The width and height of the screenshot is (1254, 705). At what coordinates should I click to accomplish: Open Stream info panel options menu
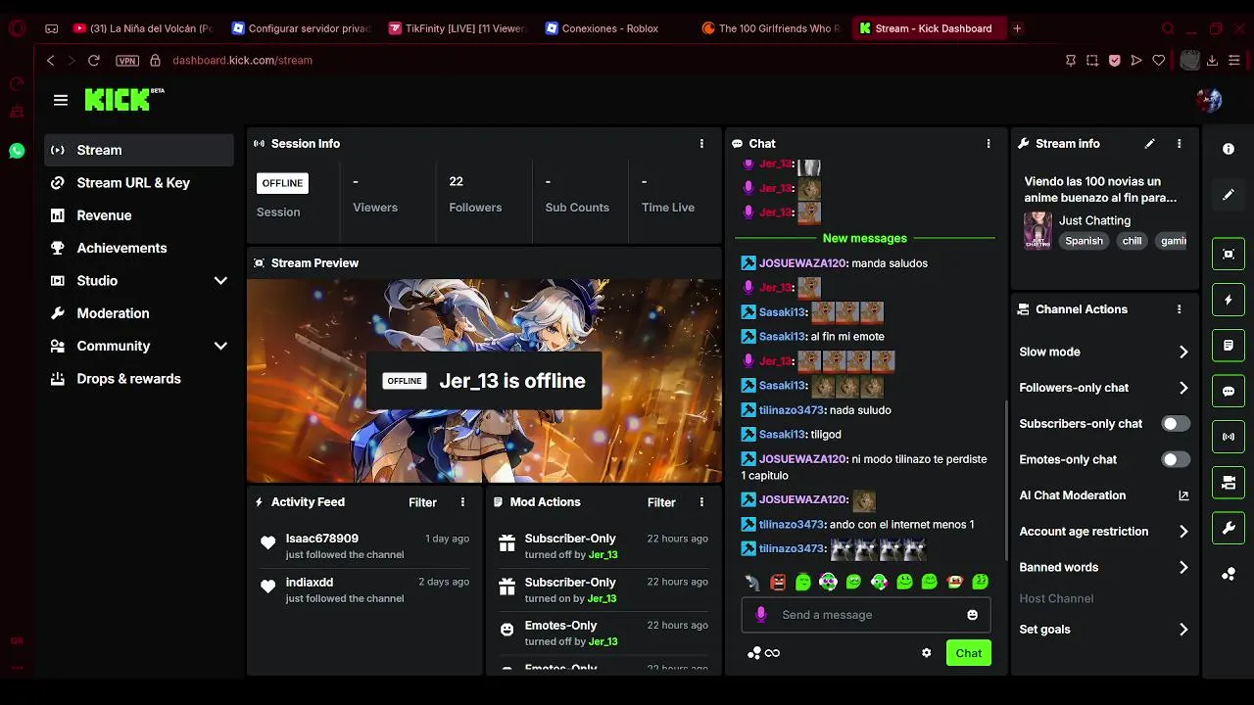[x=1180, y=144]
